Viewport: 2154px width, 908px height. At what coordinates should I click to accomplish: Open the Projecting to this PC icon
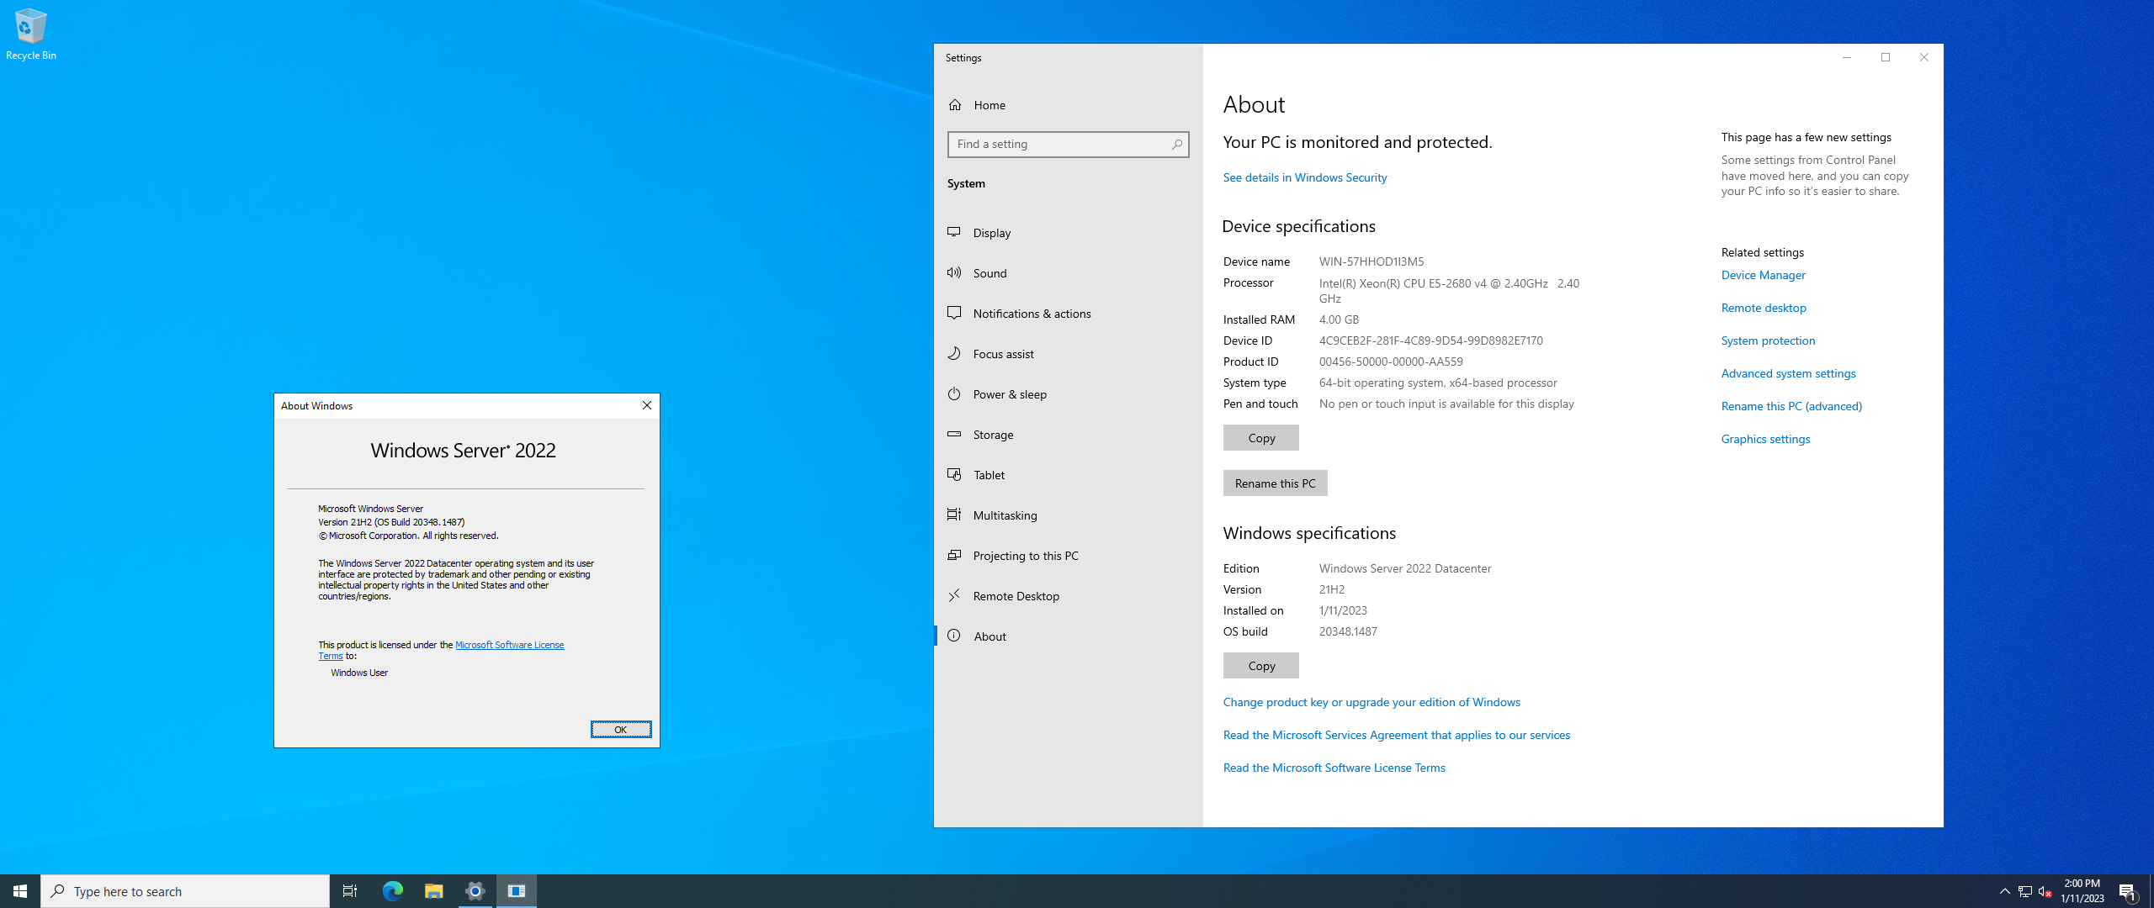tap(954, 555)
